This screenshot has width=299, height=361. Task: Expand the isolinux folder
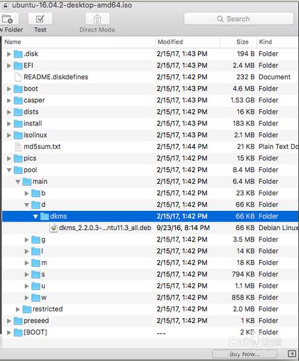[x=9, y=135]
